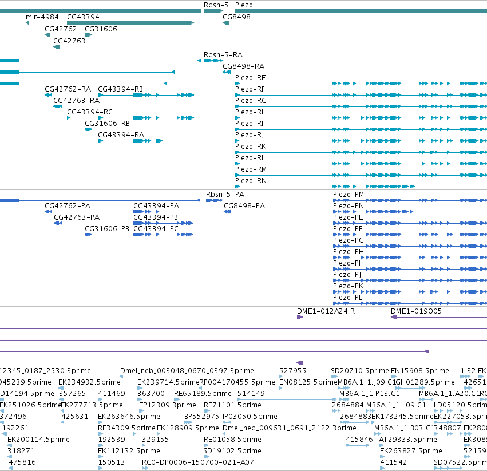Image resolution: width=487 pixels, height=471 pixels.
Task: Click transcript CG42763-RA
Action: coord(77,101)
